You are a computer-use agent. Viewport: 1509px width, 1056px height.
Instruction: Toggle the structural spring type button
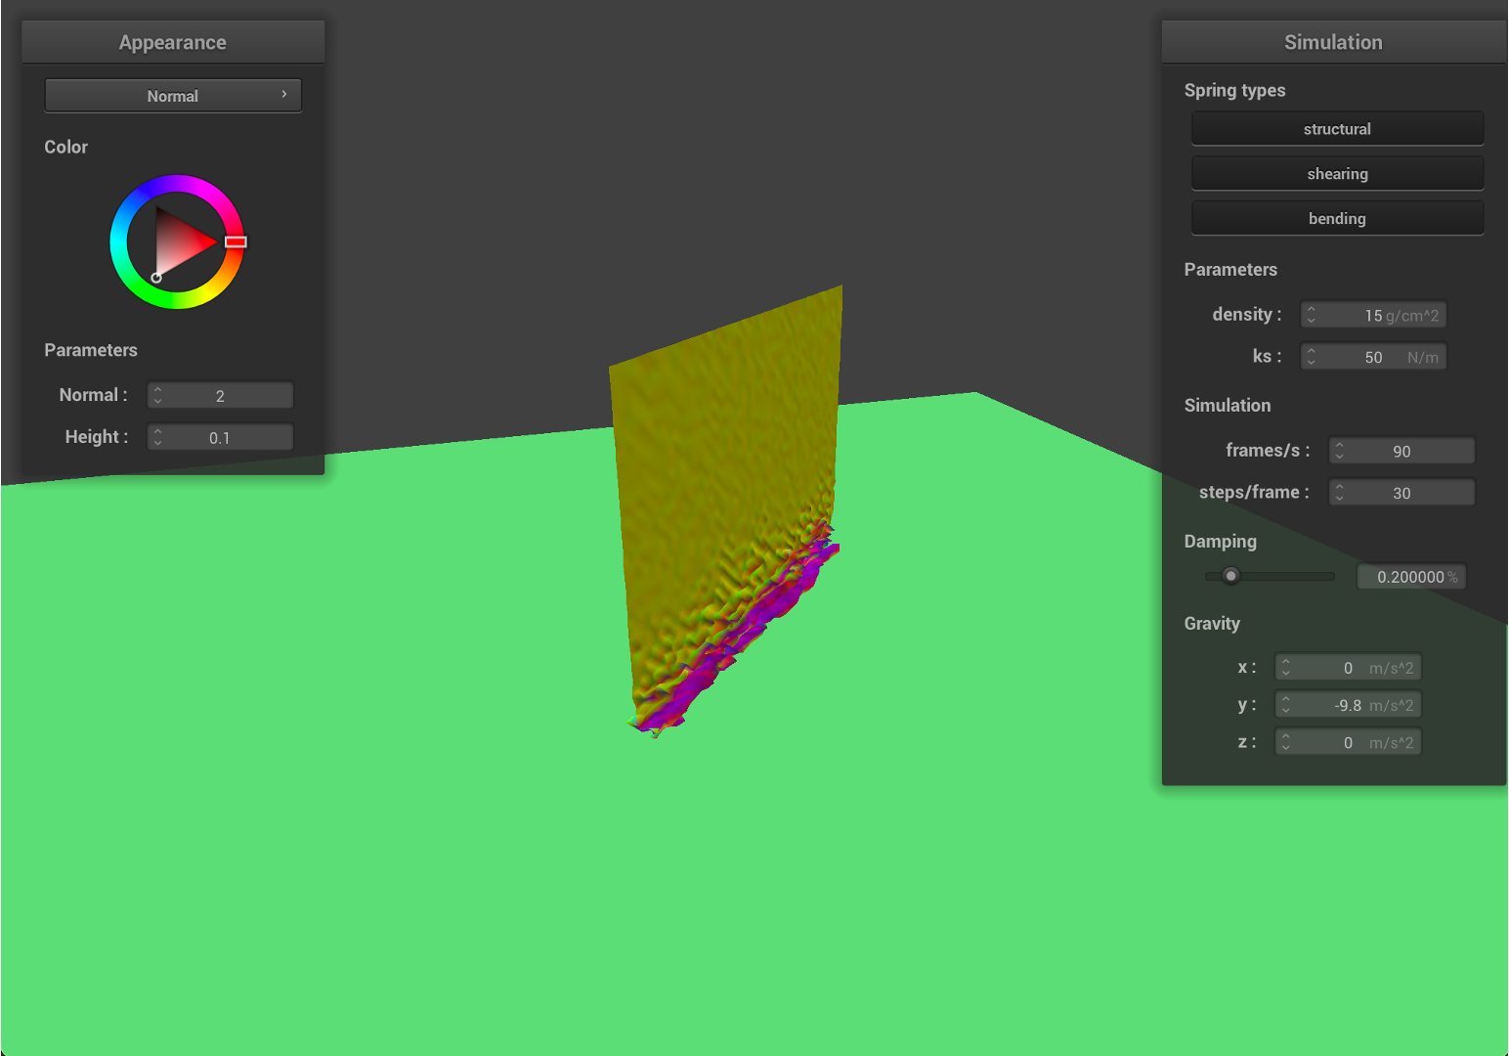1336,129
